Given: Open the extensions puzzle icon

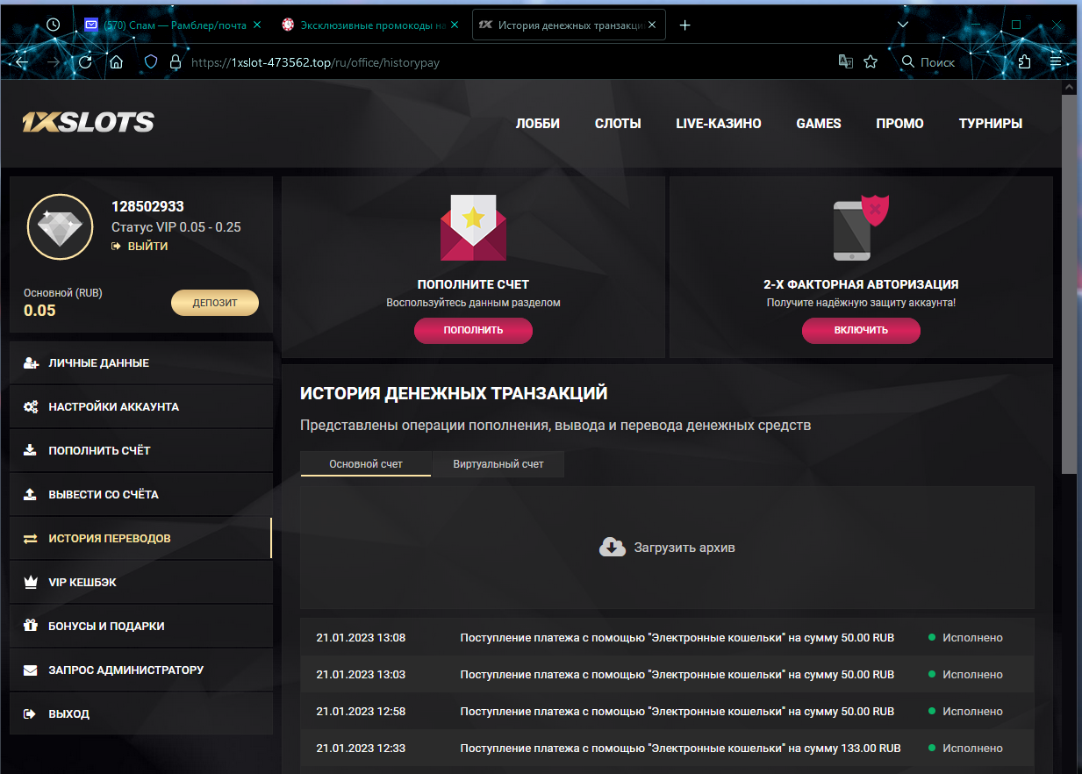Looking at the screenshot, I should pyautogui.click(x=1025, y=62).
